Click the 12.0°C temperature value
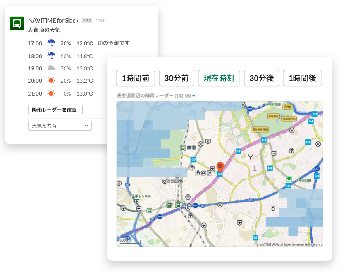This screenshot has width=342, height=275. click(85, 43)
